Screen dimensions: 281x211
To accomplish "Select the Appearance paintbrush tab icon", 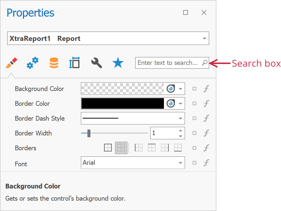I will 11,63.
